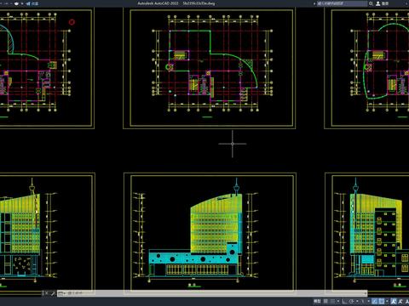Click the polar tracking icon
This screenshot has width=409, height=306.
pos(351,301)
